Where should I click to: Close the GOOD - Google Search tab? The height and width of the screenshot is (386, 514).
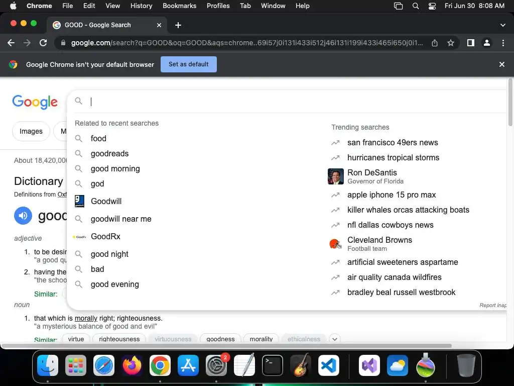[x=159, y=25]
